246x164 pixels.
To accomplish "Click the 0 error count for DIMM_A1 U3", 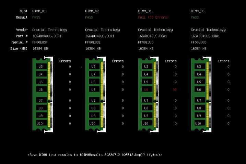I will coord(70,67).
